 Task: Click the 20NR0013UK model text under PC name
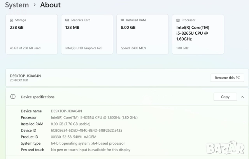click(19, 80)
